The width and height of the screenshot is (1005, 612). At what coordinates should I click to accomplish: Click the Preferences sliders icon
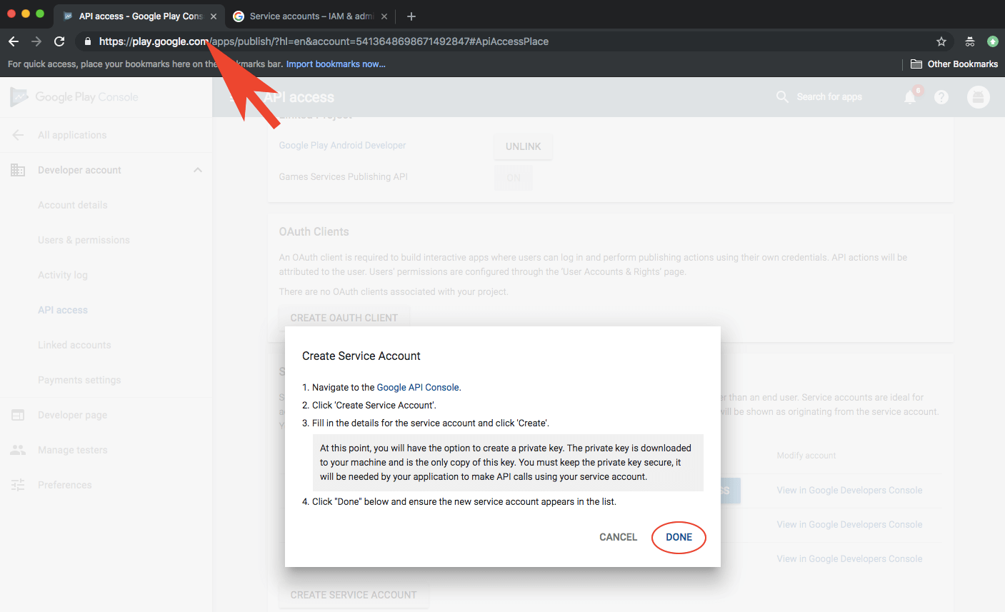[x=18, y=485]
